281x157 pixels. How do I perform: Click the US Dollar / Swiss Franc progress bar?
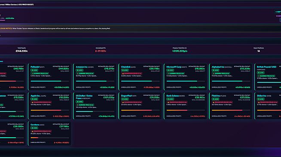95,112
